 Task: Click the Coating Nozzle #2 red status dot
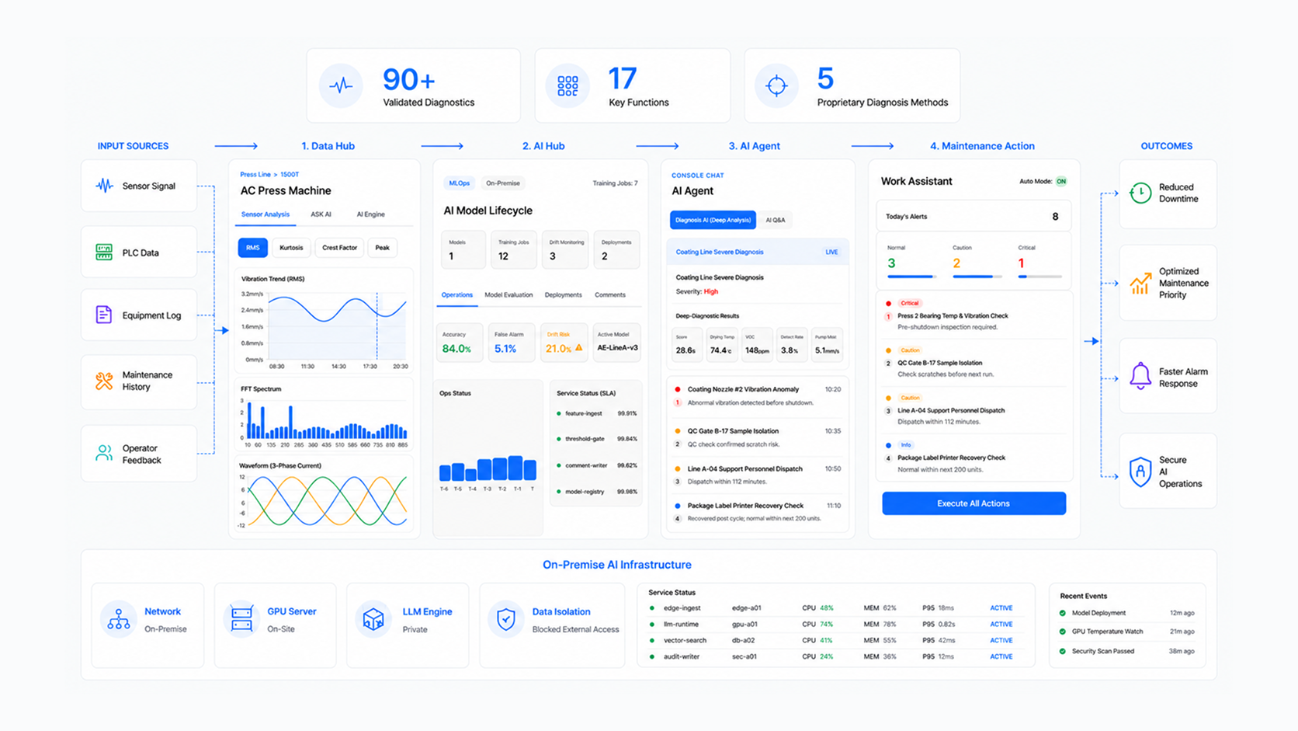coord(678,389)
